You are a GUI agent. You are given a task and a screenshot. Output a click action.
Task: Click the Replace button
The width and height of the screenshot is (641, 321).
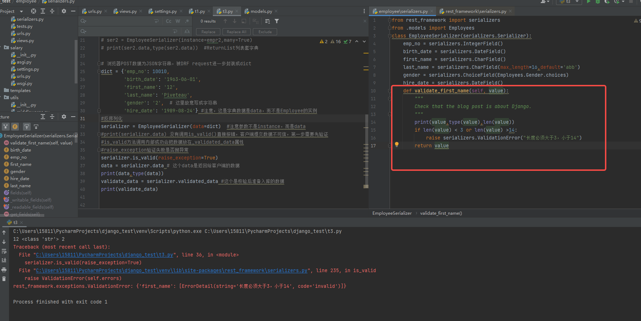click(x=208, y=32)
